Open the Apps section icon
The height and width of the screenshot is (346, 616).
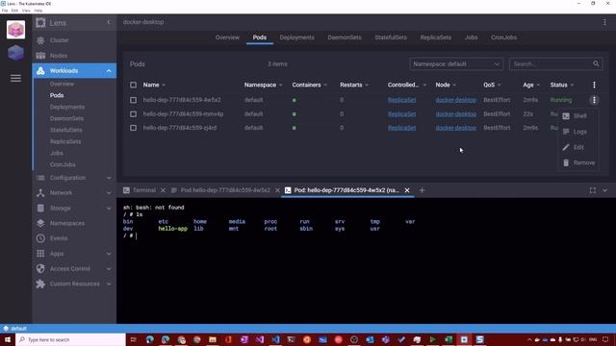[40, 254]
